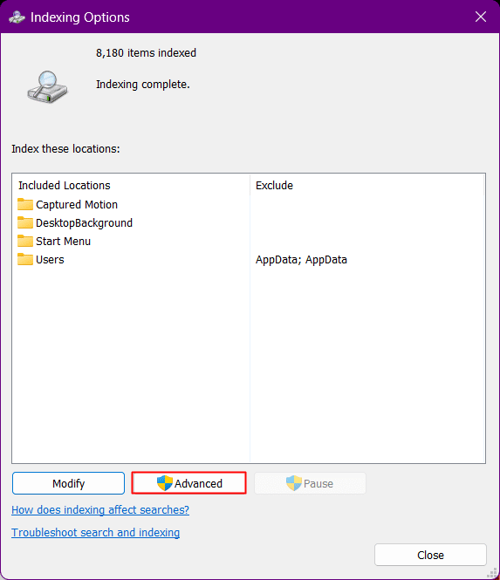Click the Indexing Options title bar icon

click(x=17, y=17)
